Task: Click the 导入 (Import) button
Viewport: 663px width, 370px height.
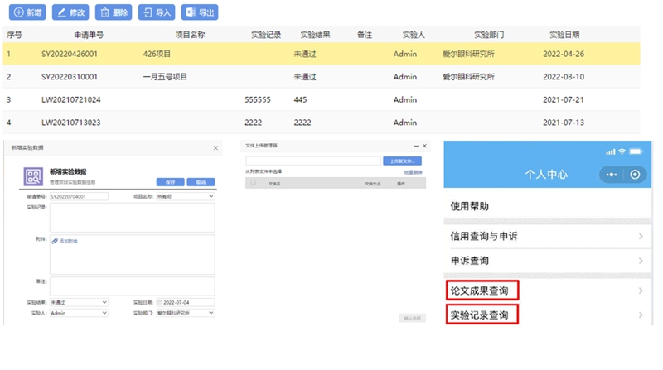Action: click(156, 12)
